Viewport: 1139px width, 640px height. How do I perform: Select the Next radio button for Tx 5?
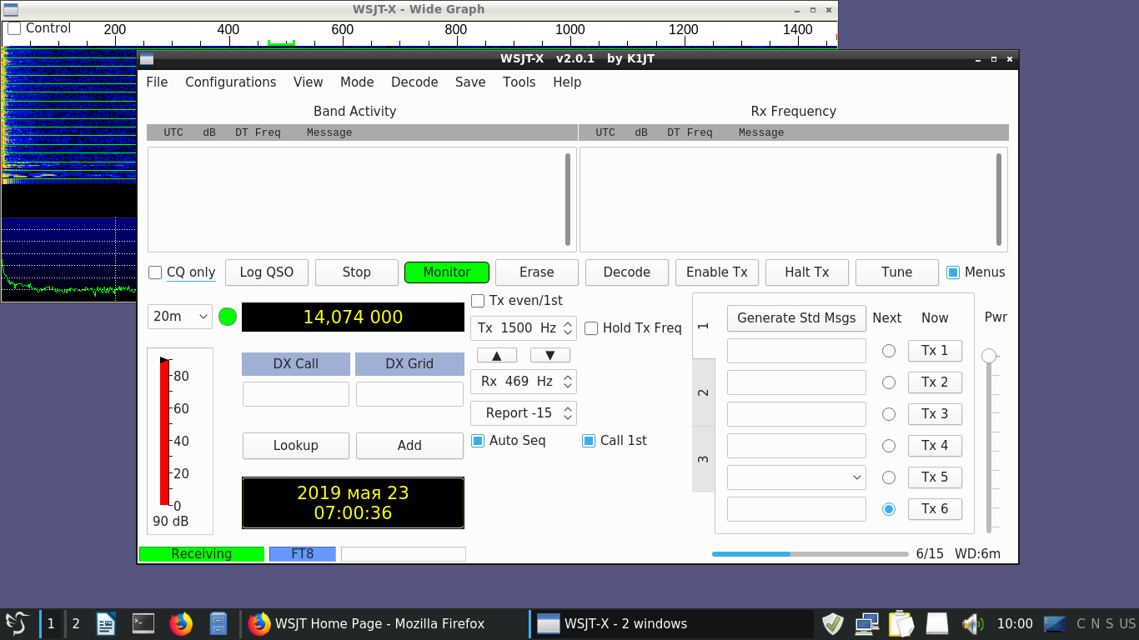(889, 477)
